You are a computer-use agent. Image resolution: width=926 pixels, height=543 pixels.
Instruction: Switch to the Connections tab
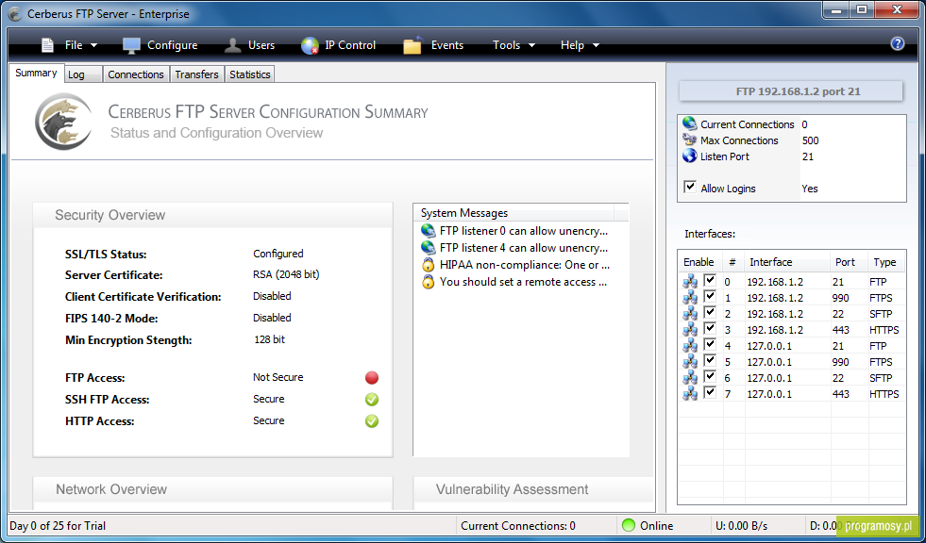tap(136, 74)
